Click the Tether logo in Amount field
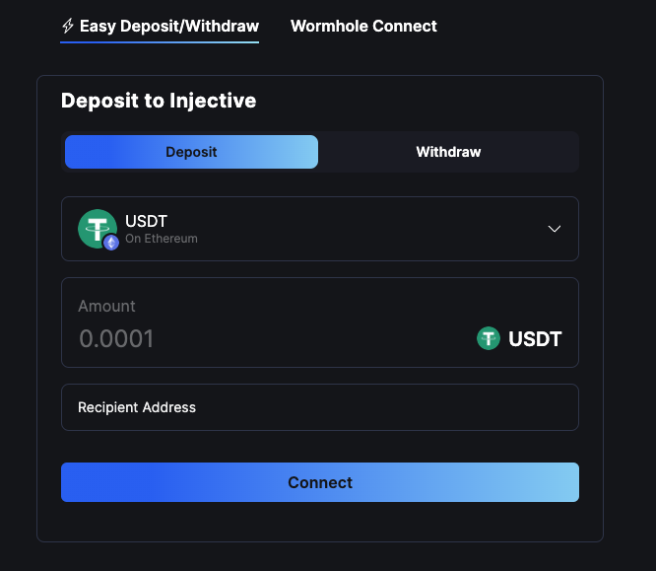This screenshot has height=571, width=656. point(488,339)
